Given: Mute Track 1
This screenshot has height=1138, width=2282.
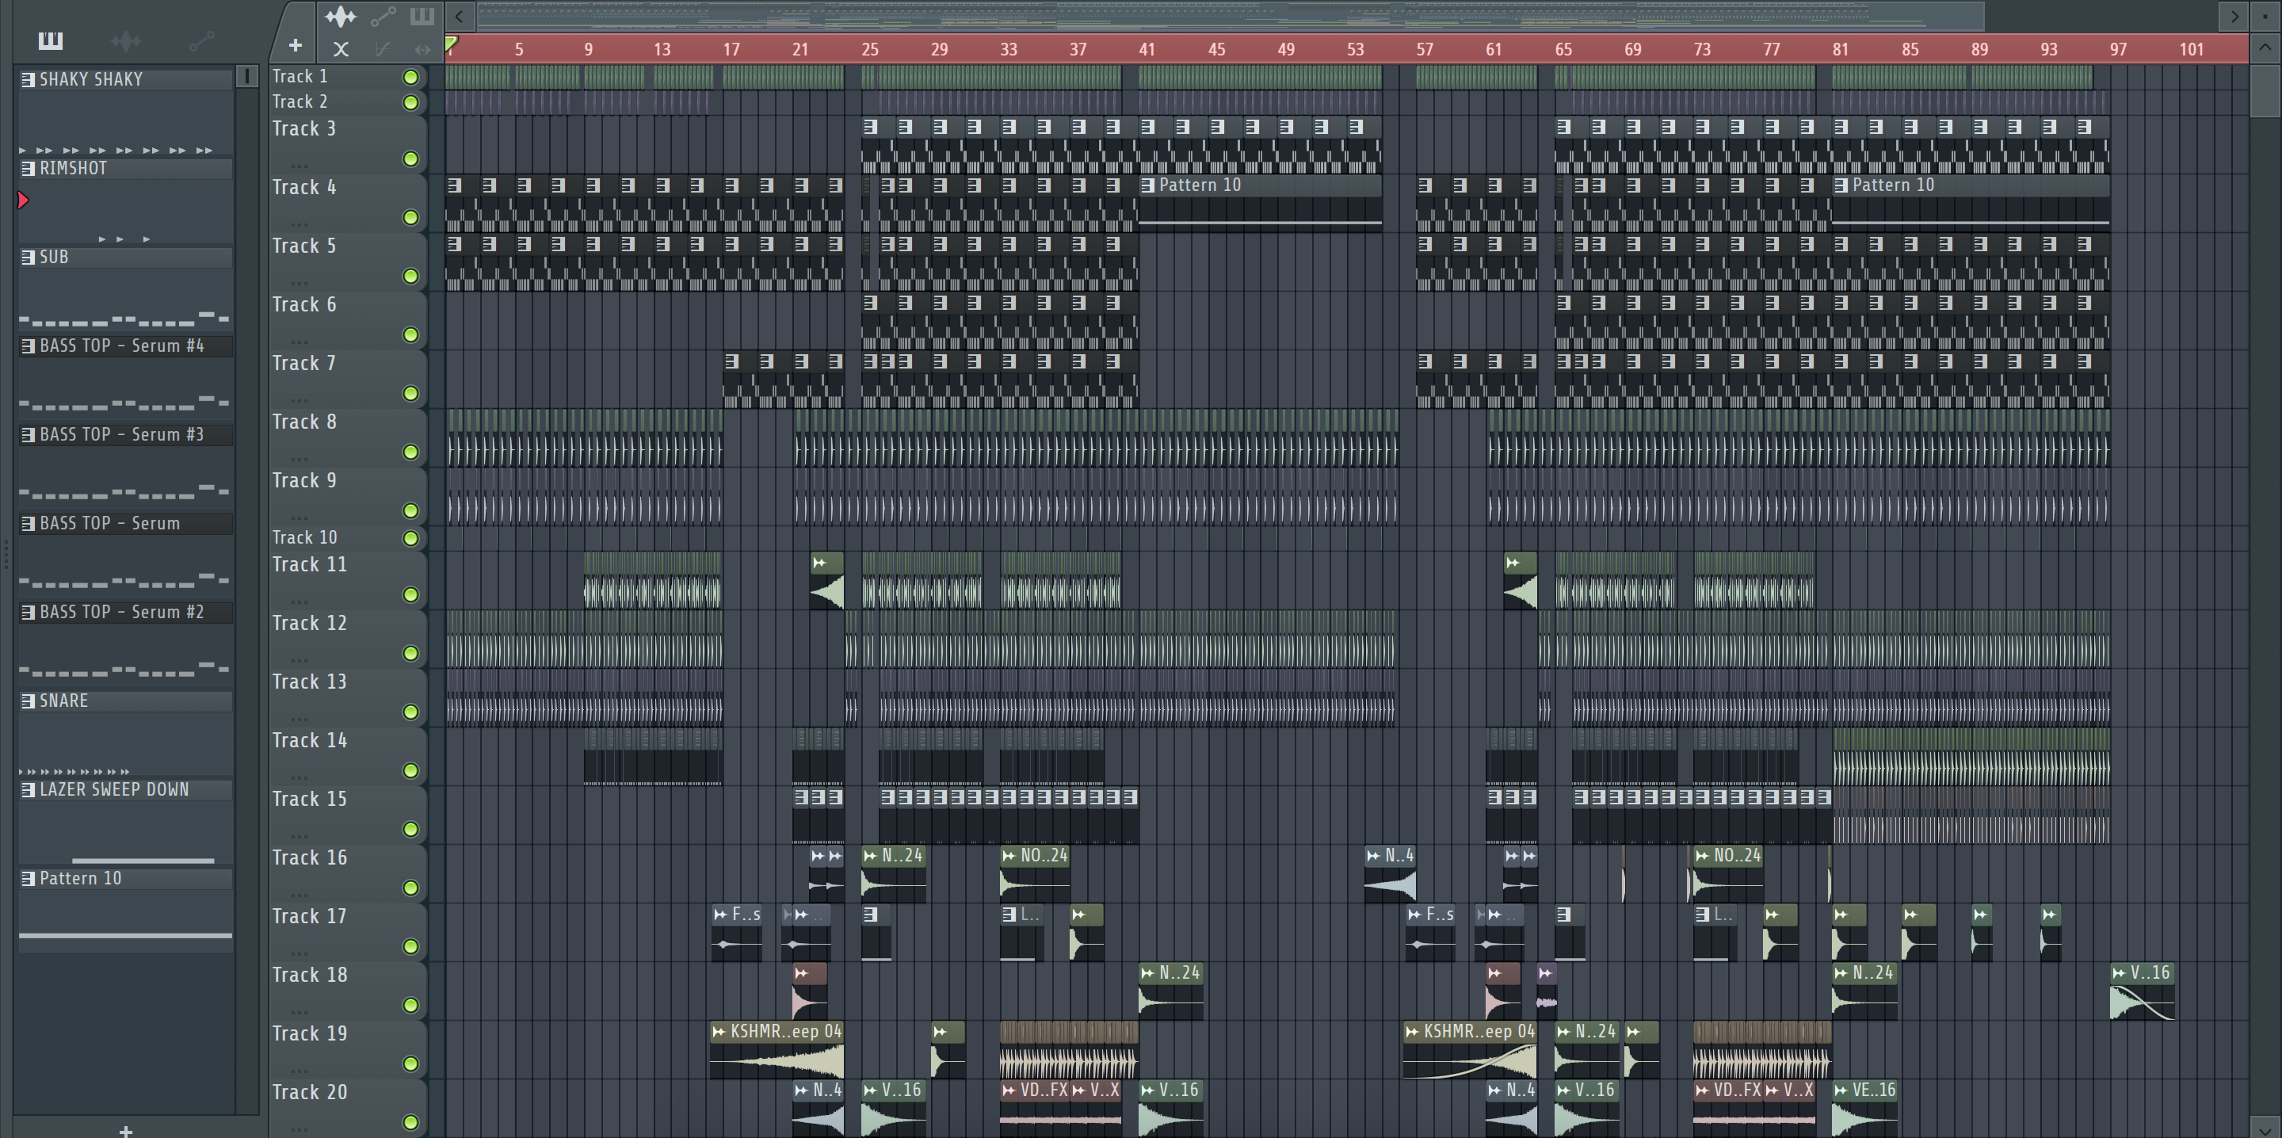Looking at the screenshot, I should (410, 77).
